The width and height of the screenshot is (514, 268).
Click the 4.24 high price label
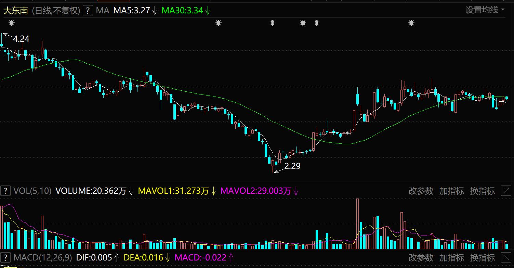(21, 39)
